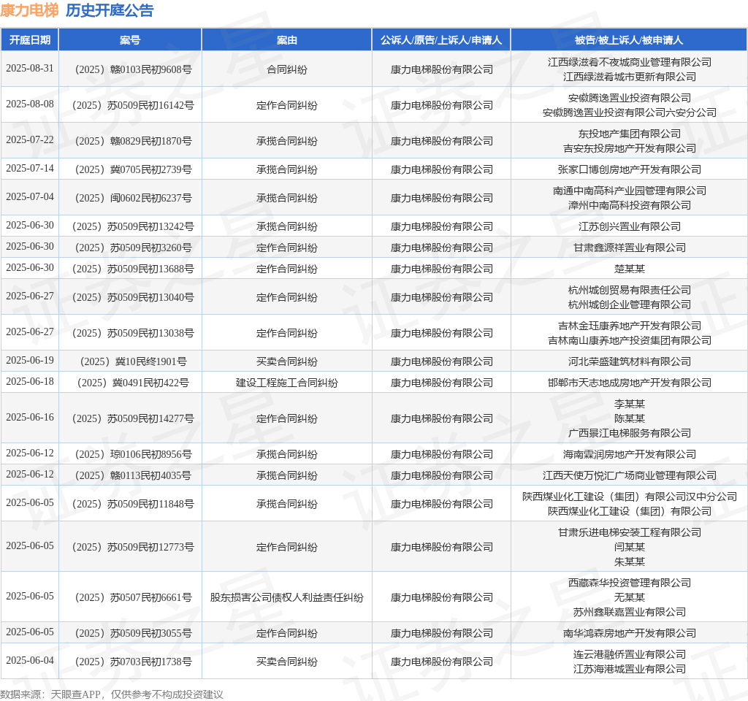The width and height of the screenshot is (748, 701).
Task: Click defendant 陕西煤业化工建设(集团)有限公司汉中分公司
Action: point(629,497)
